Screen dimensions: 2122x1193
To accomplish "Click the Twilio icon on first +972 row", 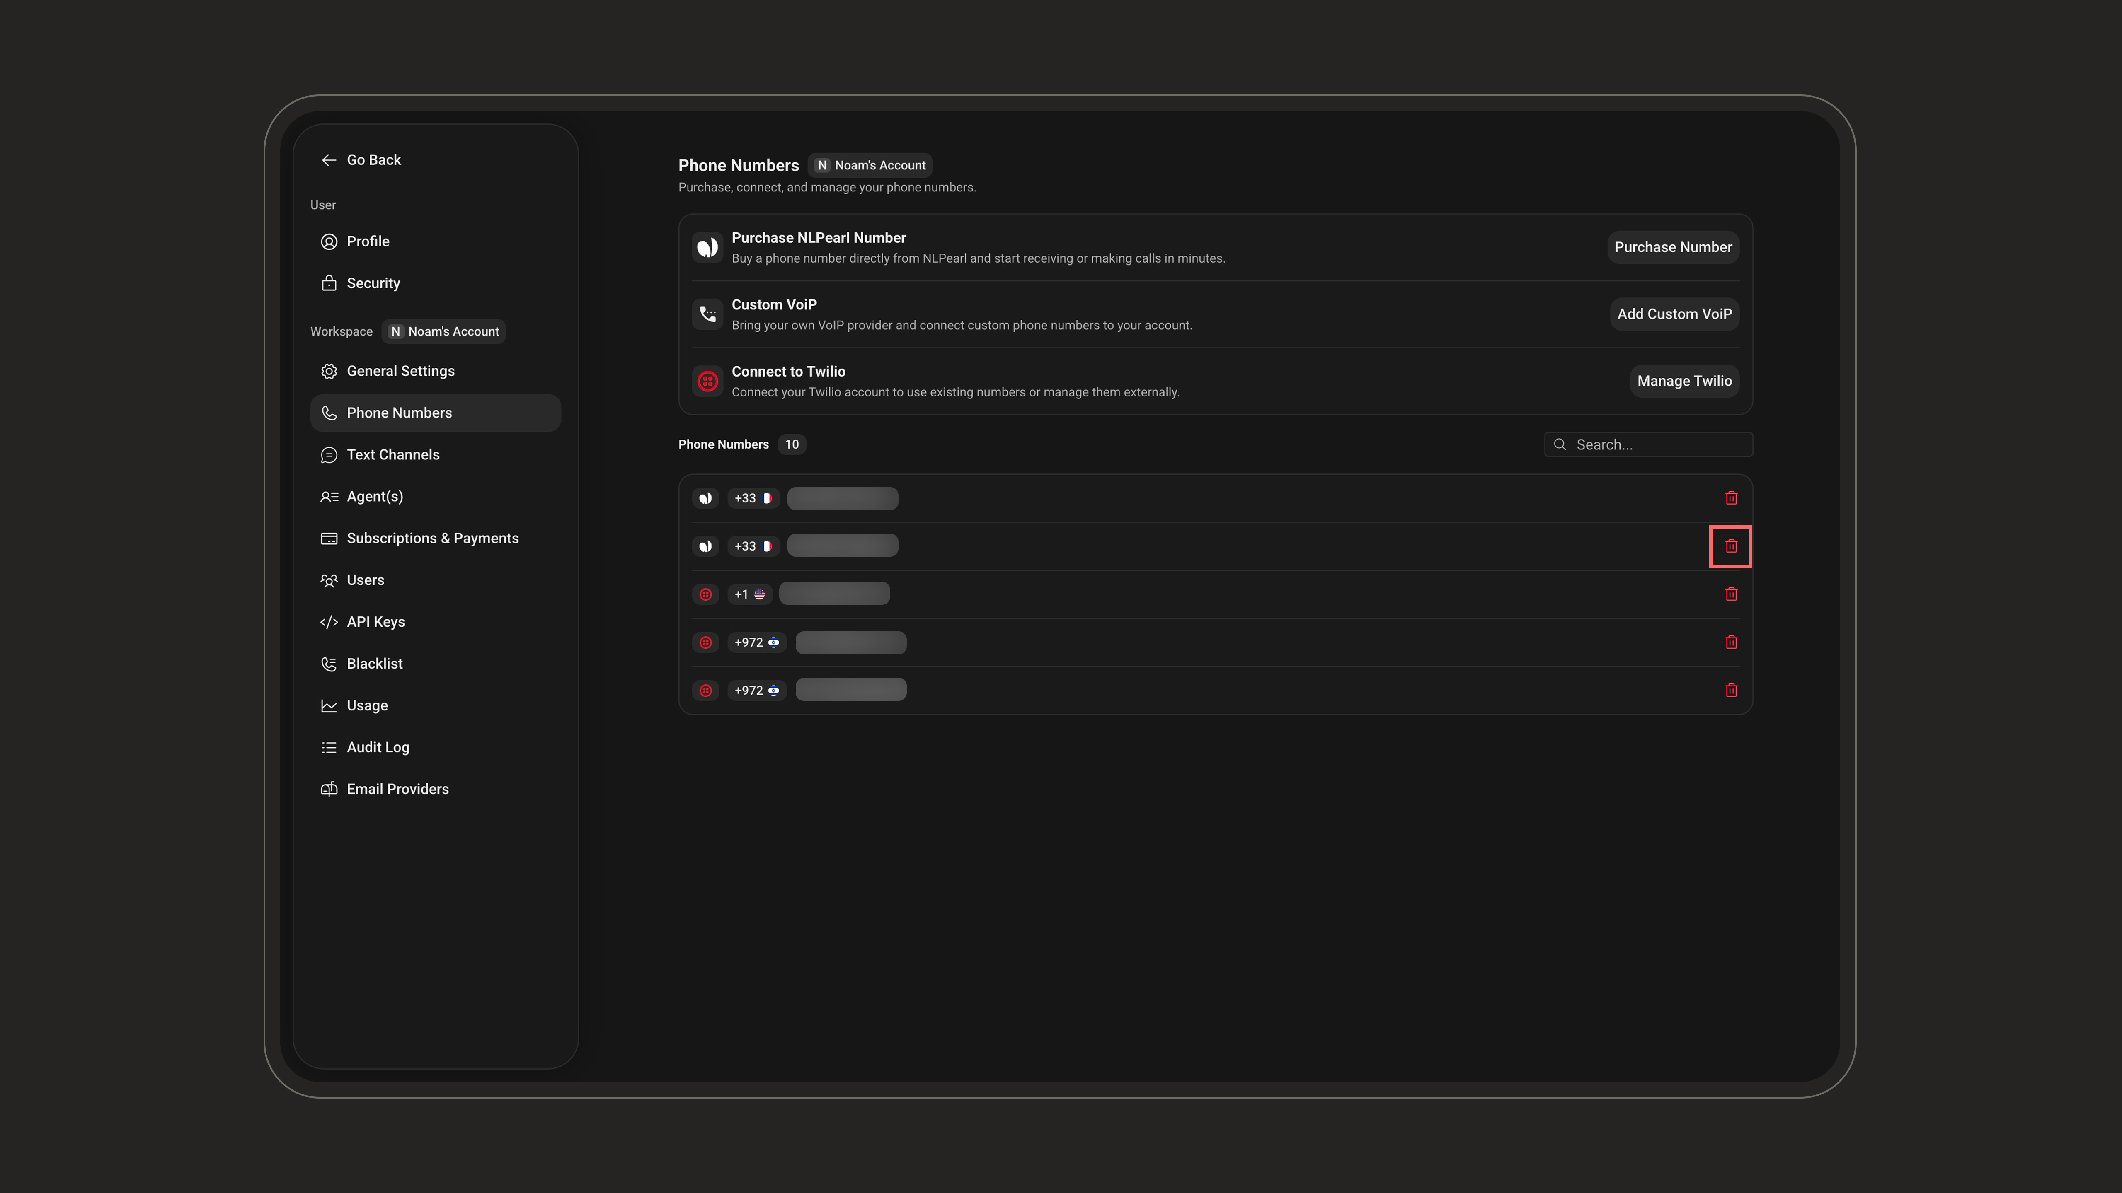I will pos(705,642).
